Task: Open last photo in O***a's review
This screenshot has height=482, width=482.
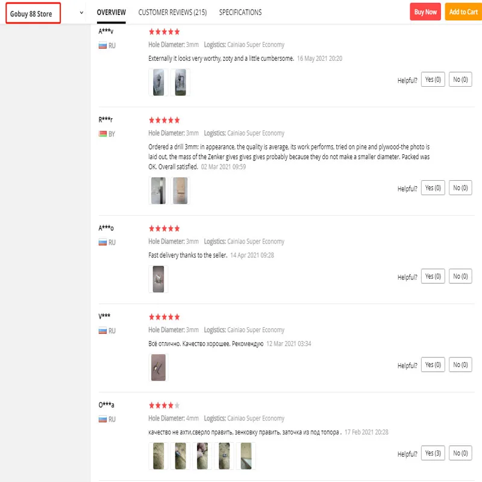Action: (x=246, y=456)
